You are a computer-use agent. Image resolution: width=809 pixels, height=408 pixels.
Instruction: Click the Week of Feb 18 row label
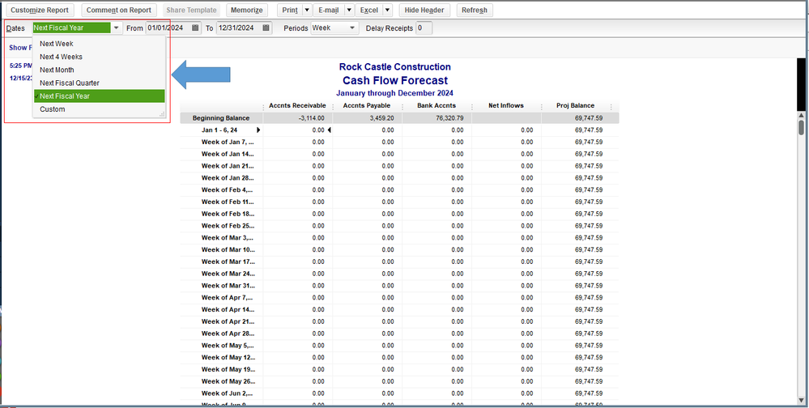(x=228, y=214)
